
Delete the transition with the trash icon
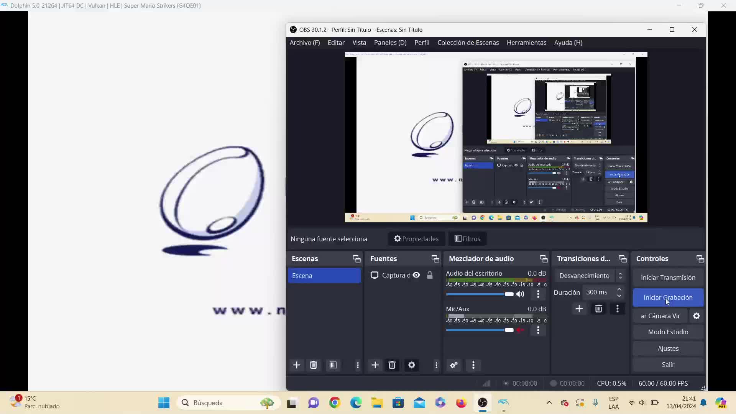tap(598, 309)
